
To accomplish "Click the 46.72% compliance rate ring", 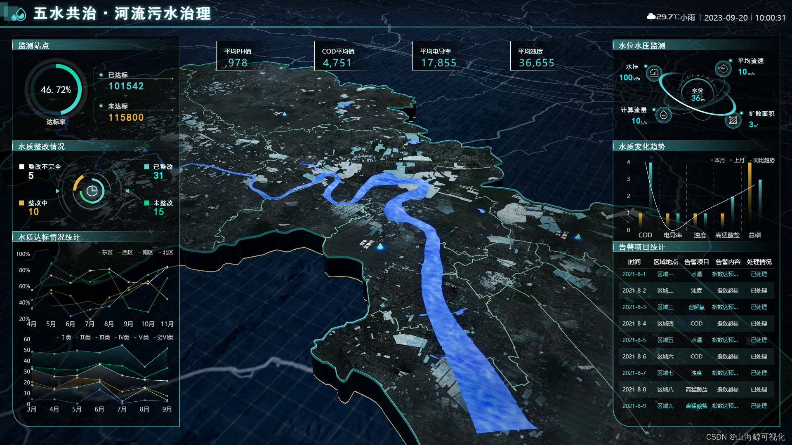I will [x=56, y=89].
